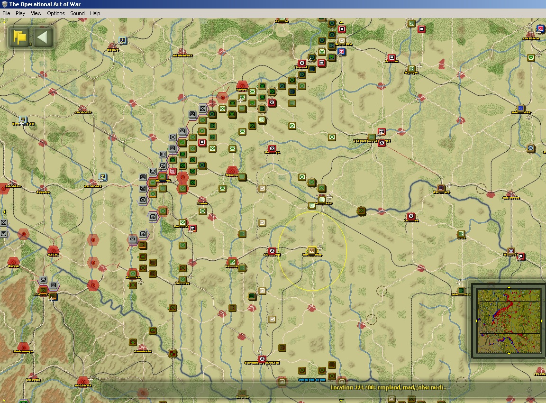Click the left-pointing back arrow button
546x403 pixels.
coord(43,37)
